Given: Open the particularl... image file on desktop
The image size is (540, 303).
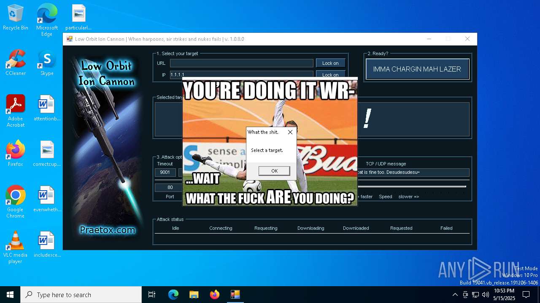Looking at the screenshot, I should pos(78,18).
